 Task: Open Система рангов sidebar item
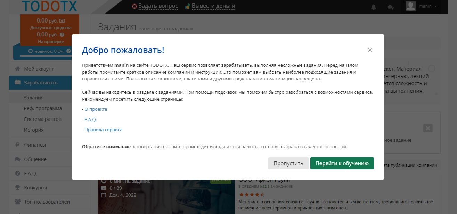pyautogui.click(x=43, y=119)
